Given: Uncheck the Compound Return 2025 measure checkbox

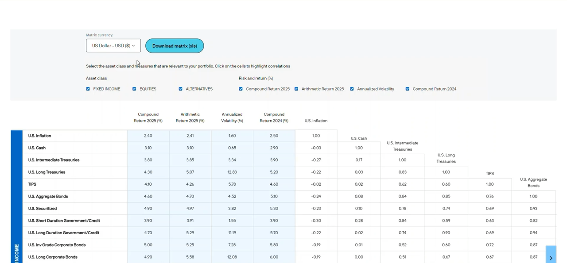Looking at the screenshot, I should coord(241,89).
